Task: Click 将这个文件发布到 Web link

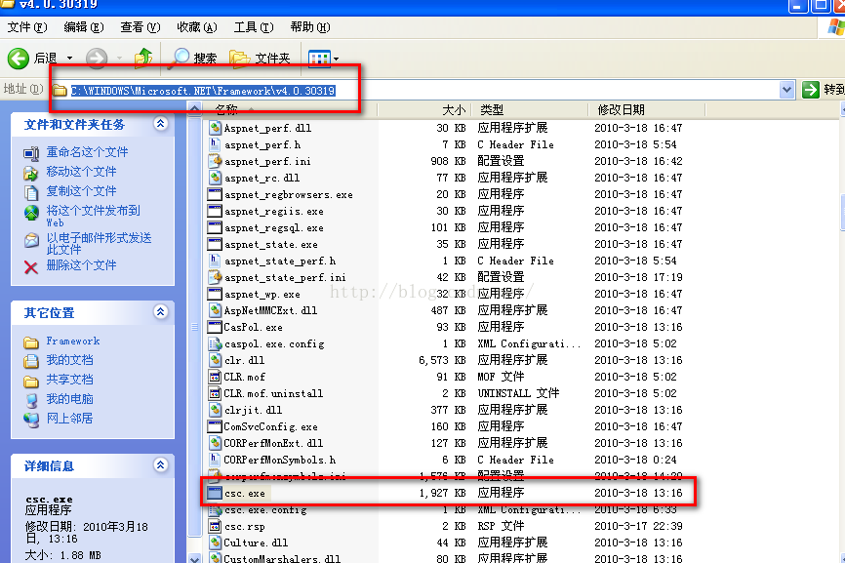Action: (93, 216)
